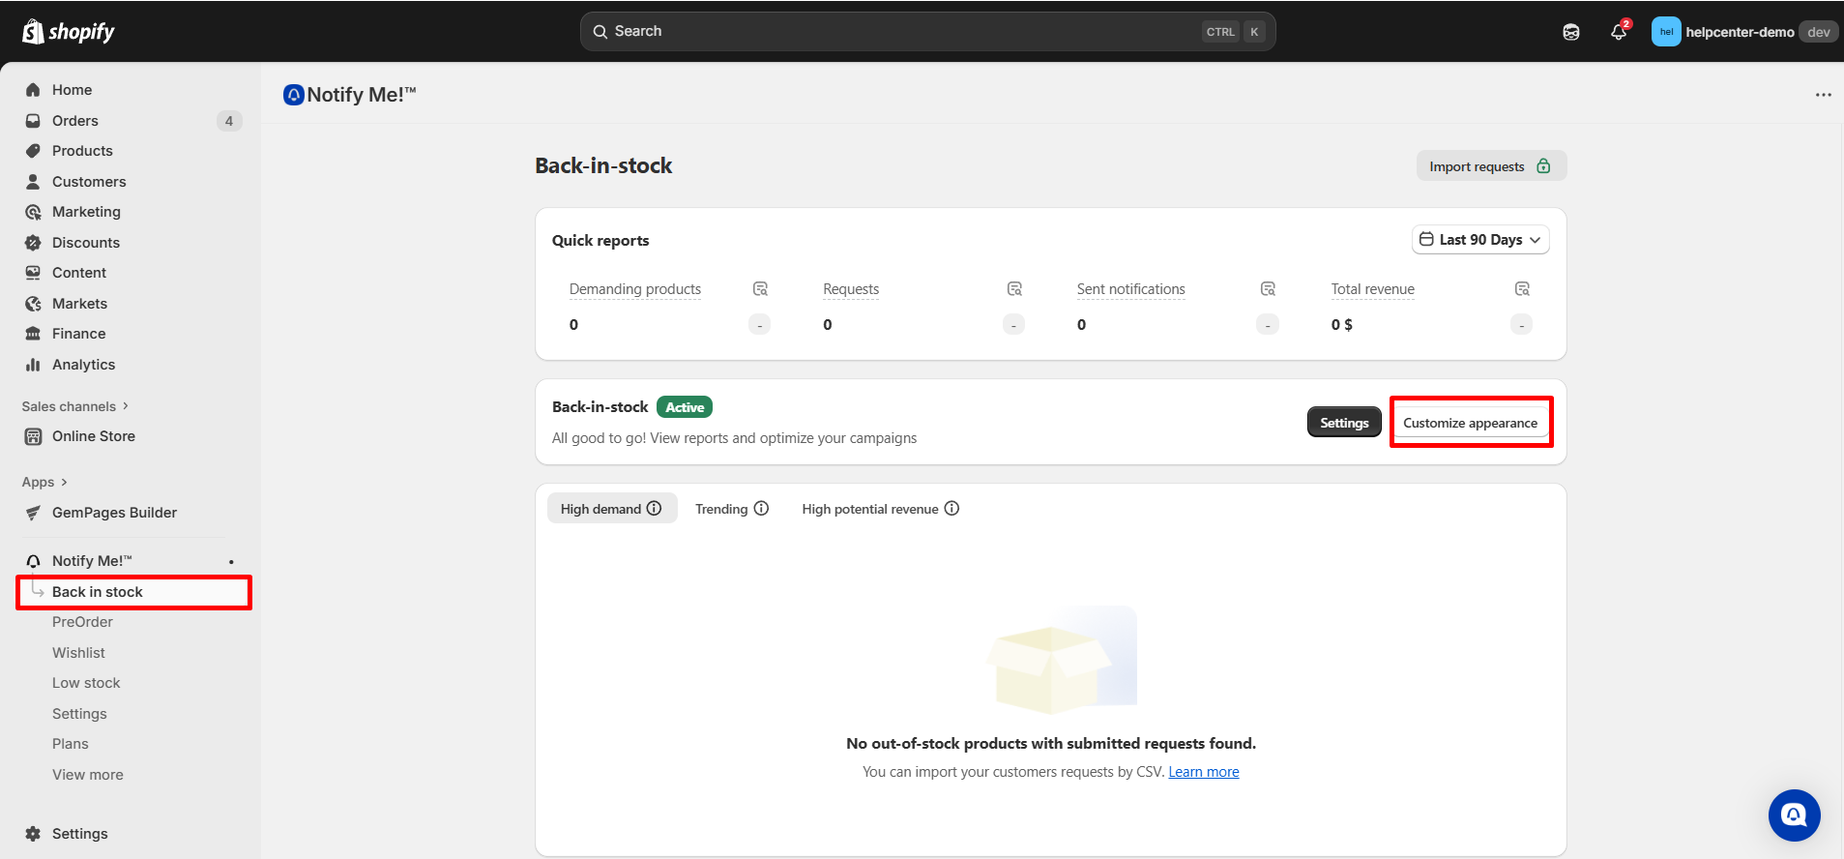Click the three-dot more options icon
The height and width of the screenshot is (859, 1844).
[x=1823, y=95]
